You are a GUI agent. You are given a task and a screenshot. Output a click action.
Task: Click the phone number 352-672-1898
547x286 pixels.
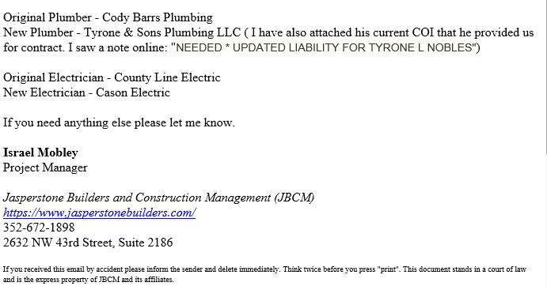point(39,228)
